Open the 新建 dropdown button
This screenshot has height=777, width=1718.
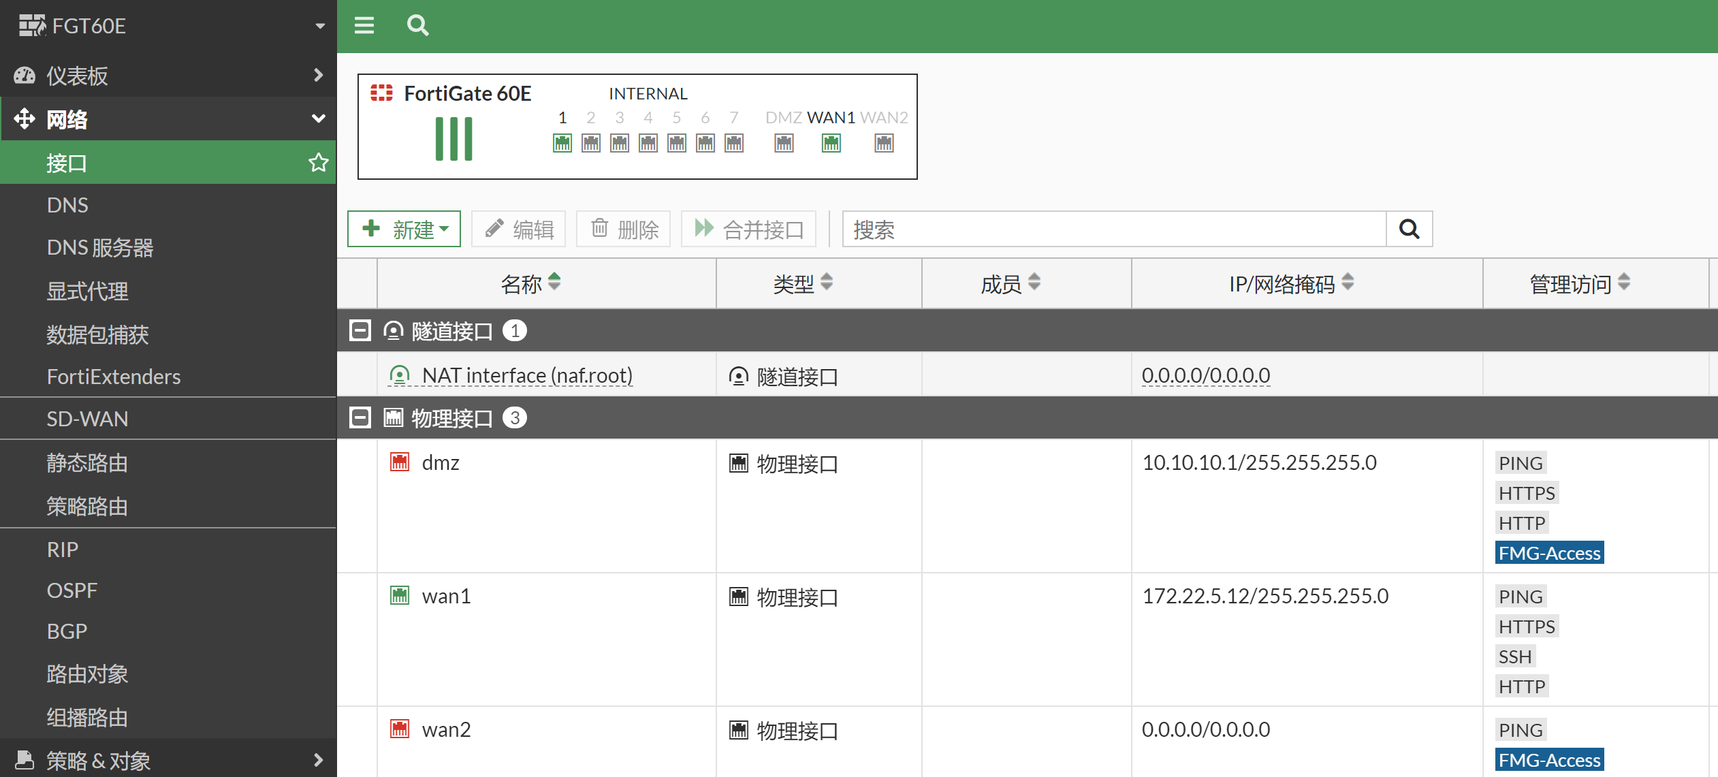(x=404, y=229)
